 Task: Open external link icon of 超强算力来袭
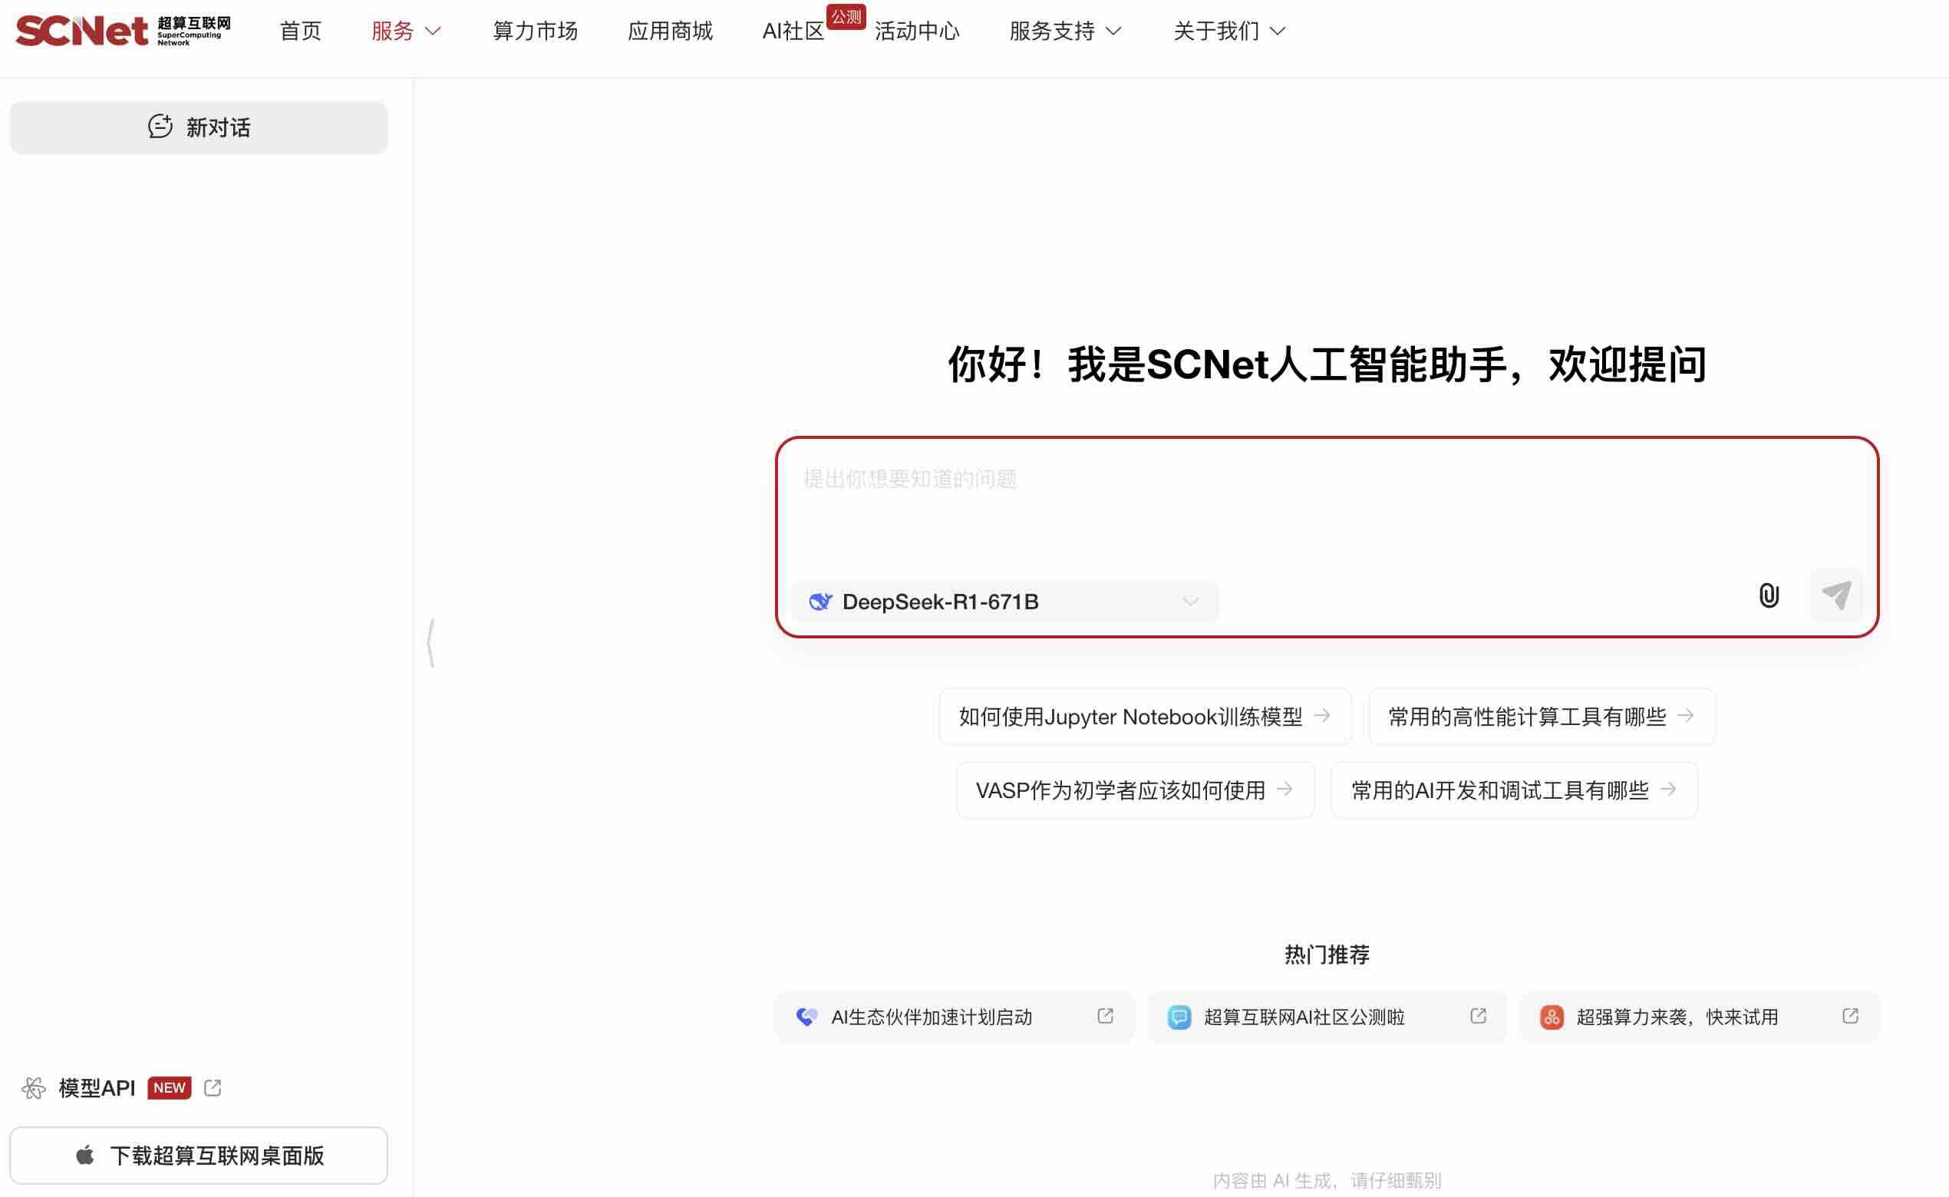[1850, 1016]
